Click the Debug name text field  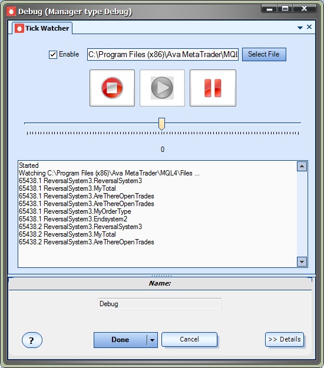pyautogui.click(x=160, y=304)
